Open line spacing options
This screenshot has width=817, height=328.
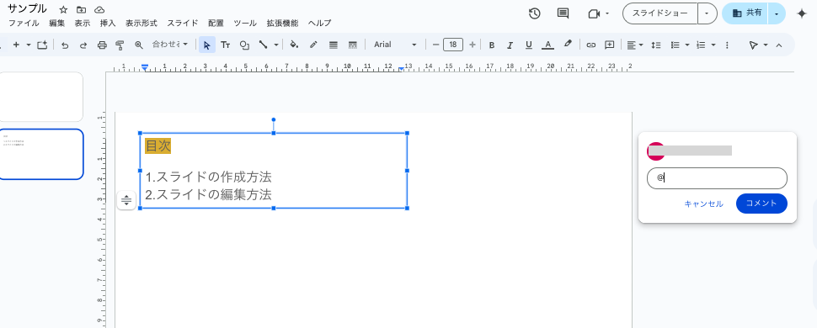[656, 45]
